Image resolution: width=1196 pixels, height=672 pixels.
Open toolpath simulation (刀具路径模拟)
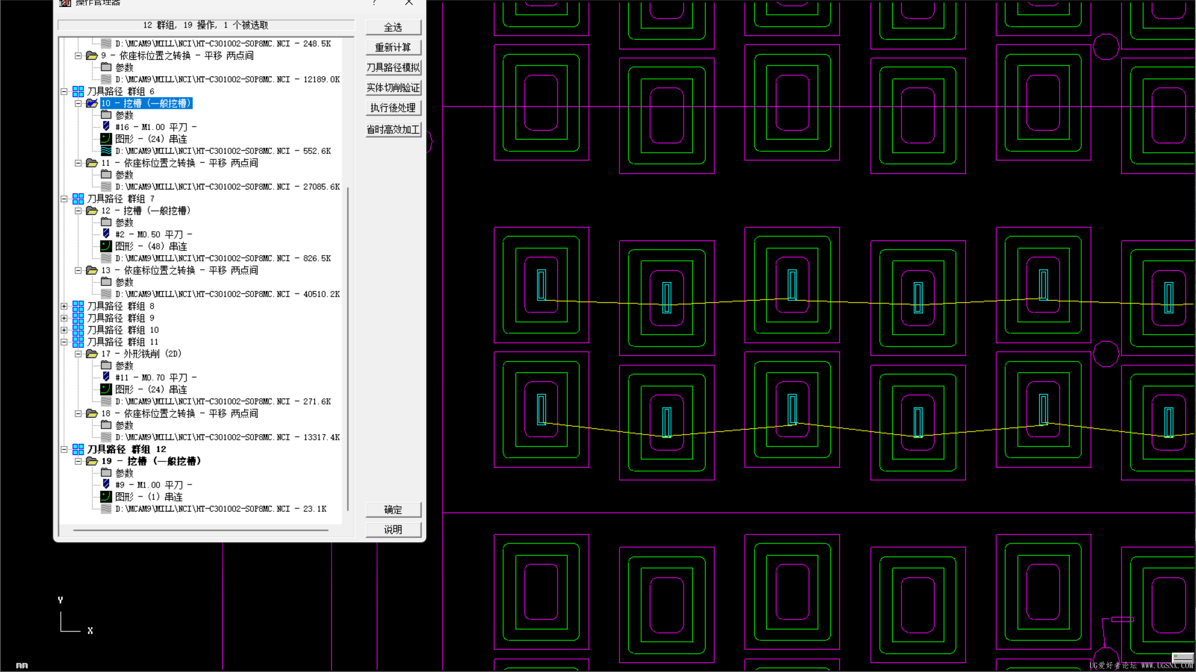point(393,68)
